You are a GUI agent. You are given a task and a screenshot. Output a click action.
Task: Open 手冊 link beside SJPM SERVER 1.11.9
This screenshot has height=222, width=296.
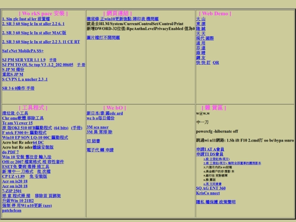click(x=53, y=60)
